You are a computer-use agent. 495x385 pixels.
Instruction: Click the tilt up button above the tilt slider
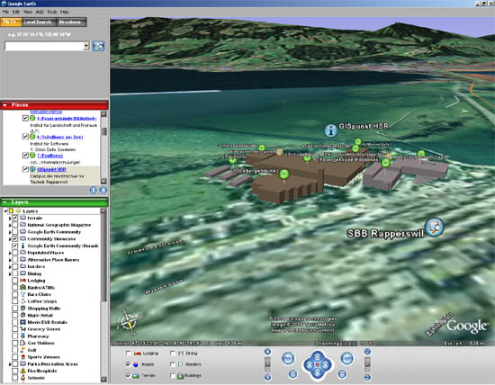(x=367, y=352)
